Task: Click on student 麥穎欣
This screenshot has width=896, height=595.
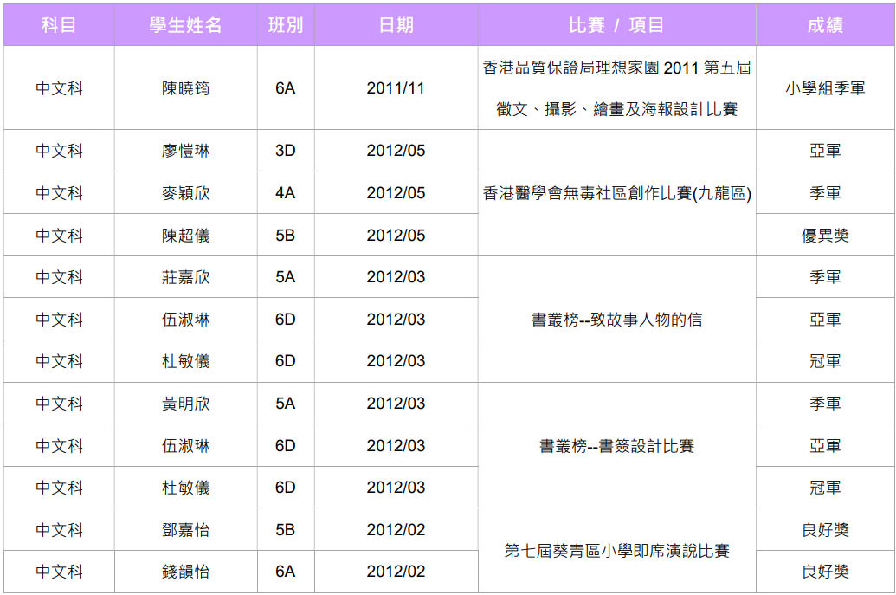Action: point(185,193)
